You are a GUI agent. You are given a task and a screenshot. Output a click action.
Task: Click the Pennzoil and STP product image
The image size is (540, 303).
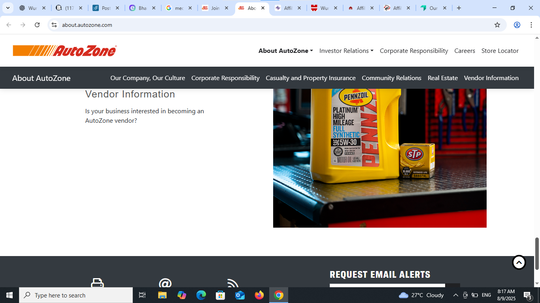click(380, 158)
